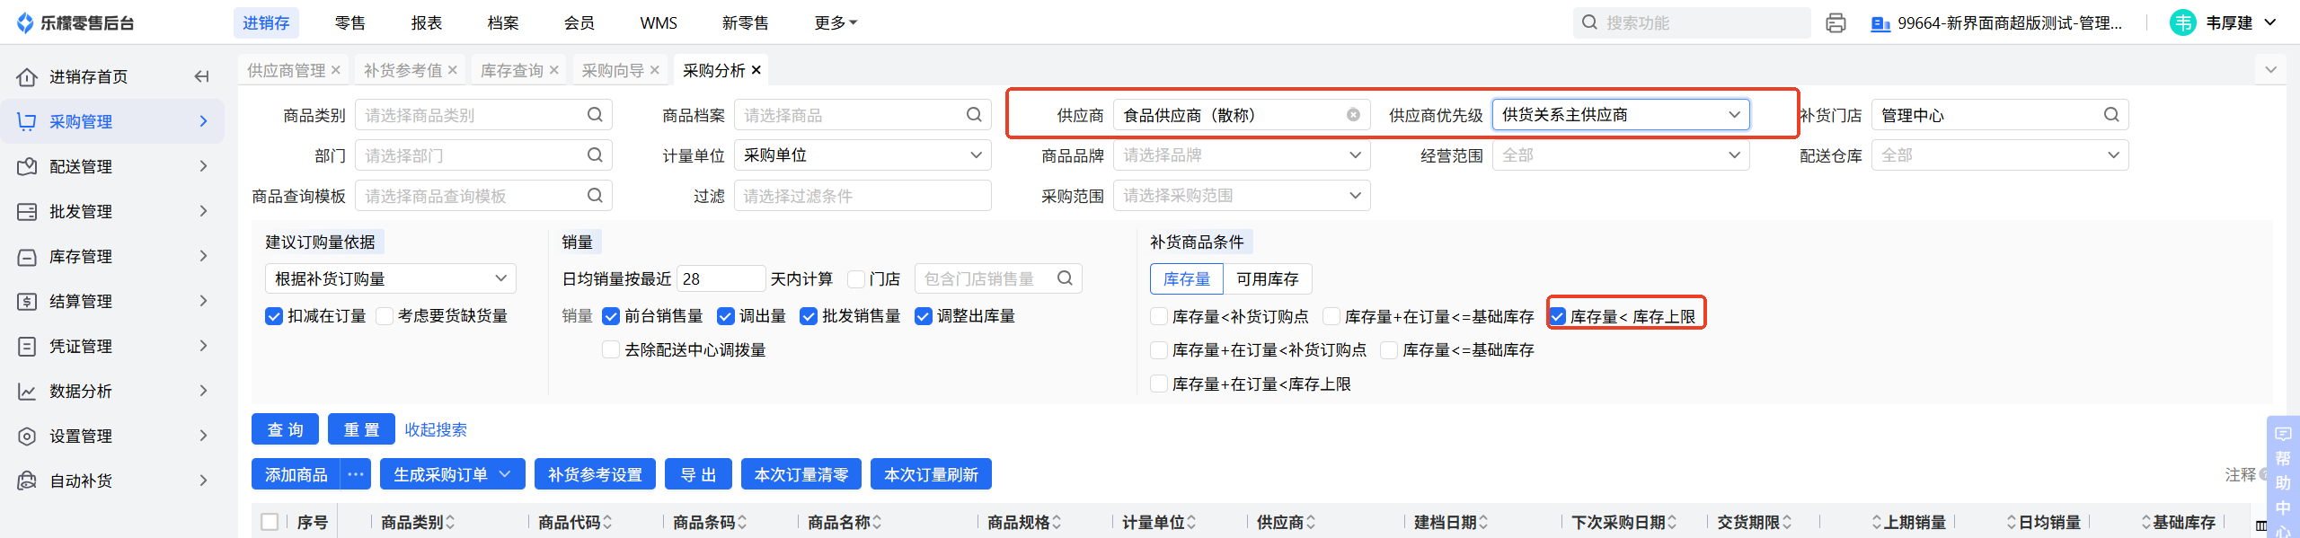Click the 库存管理 icon in sidebar
The image size is (2300, 538).
tap(27, 256)
